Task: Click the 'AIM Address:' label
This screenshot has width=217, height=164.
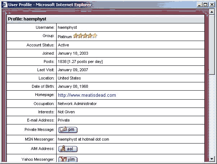Action: pos(43,149)
